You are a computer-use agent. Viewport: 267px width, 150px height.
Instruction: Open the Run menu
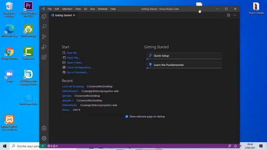pyautogui.click(x=93, y=9)
